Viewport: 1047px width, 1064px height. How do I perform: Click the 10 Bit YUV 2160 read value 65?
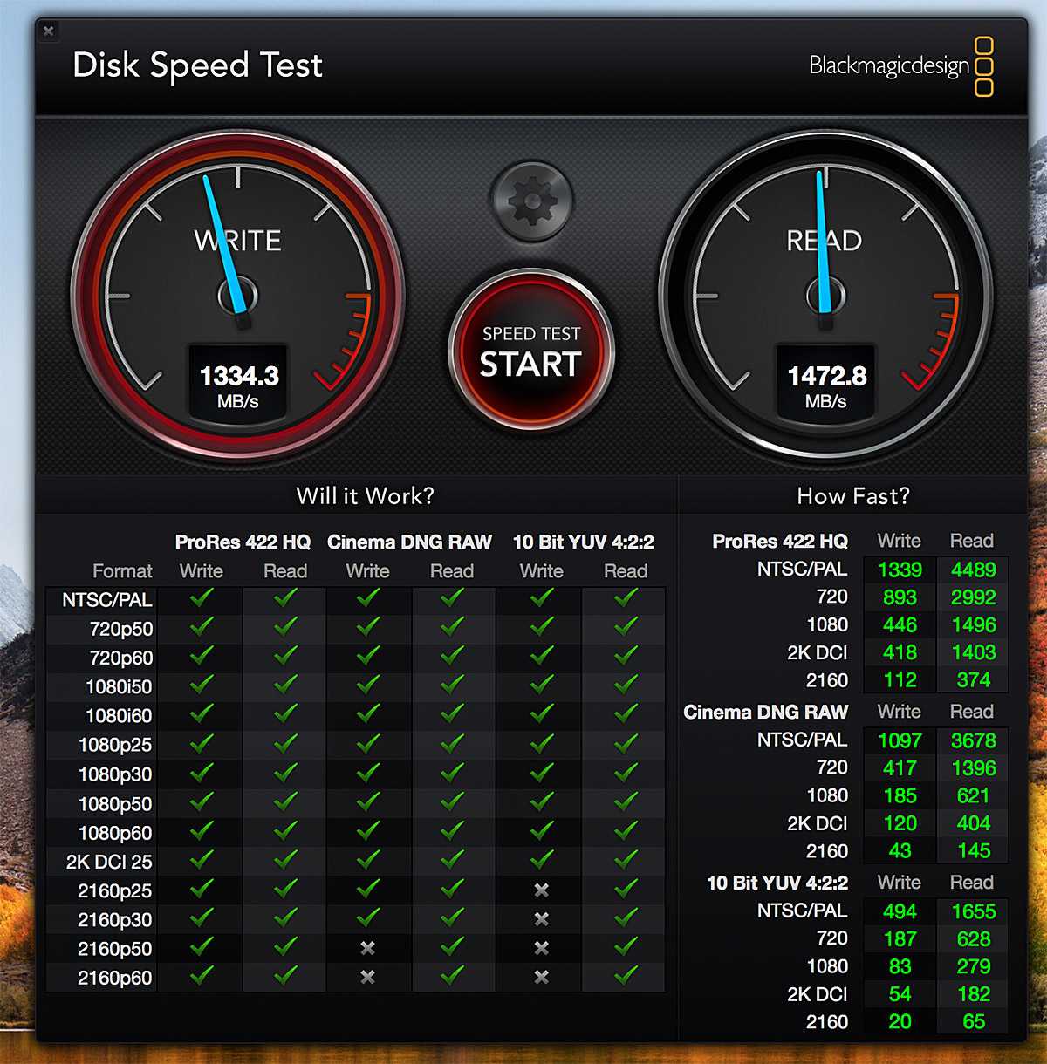point(973,1021)
